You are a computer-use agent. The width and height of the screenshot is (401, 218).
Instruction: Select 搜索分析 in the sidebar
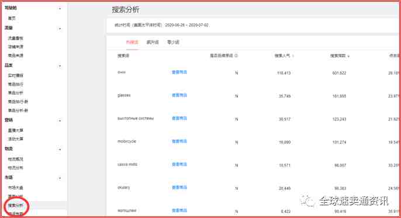coord(16,206)
